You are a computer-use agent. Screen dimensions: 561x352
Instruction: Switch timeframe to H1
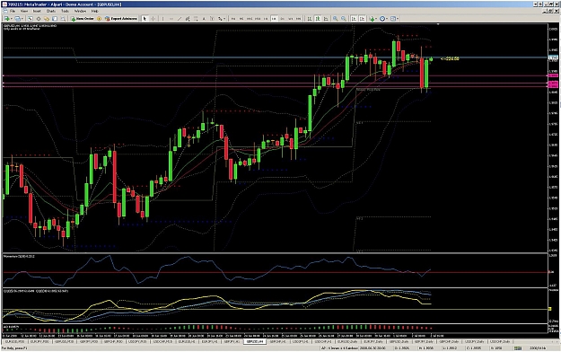266,19
